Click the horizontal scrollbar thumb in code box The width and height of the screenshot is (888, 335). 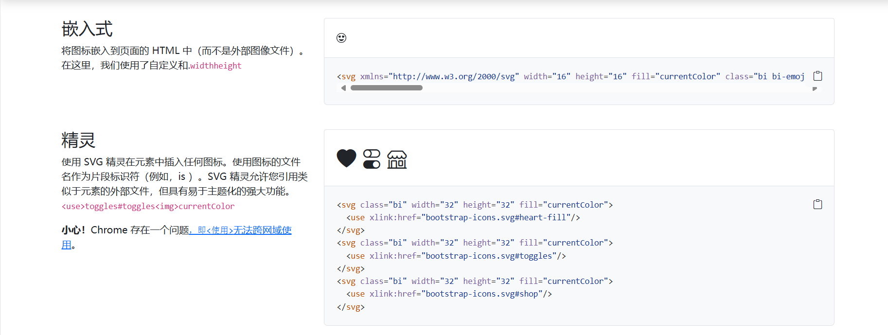coord(387,88)
